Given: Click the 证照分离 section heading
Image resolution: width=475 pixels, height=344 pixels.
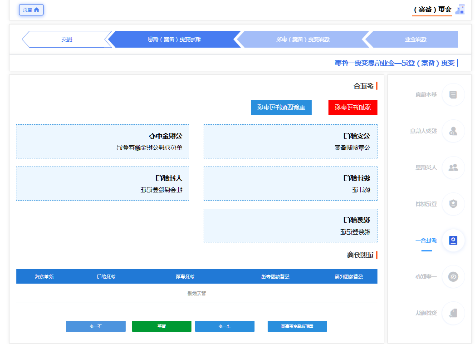Looking at the screenshot, I should (360, 255).
